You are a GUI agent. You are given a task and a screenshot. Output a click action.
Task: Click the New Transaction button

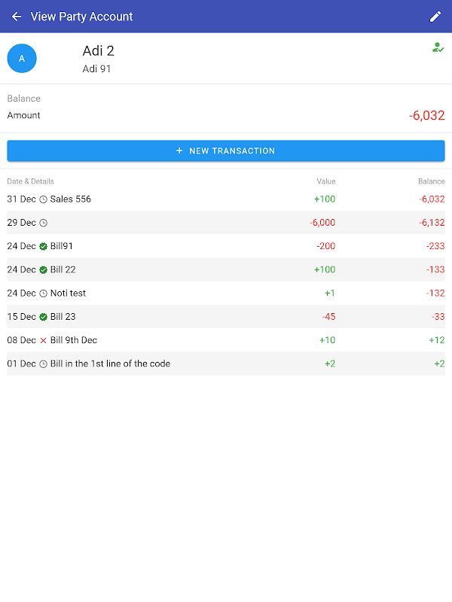[226, 151]
